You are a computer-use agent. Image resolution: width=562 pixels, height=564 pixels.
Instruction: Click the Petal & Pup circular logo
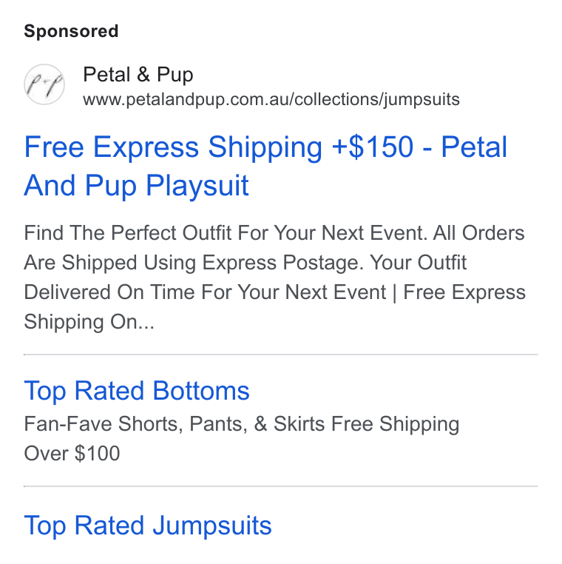click(x=44, y=84)
